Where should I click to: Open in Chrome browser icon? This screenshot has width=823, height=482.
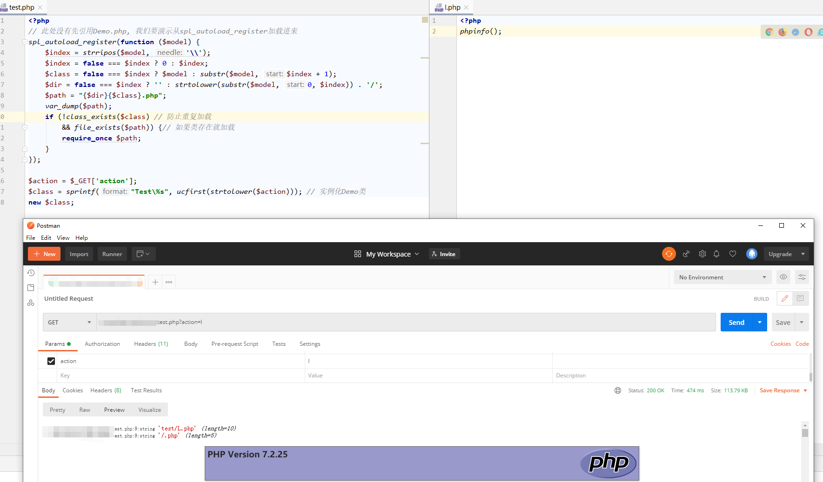[x=769, y=32]
